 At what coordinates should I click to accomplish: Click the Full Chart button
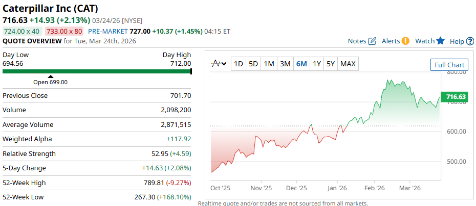click(x=449, y=65)
